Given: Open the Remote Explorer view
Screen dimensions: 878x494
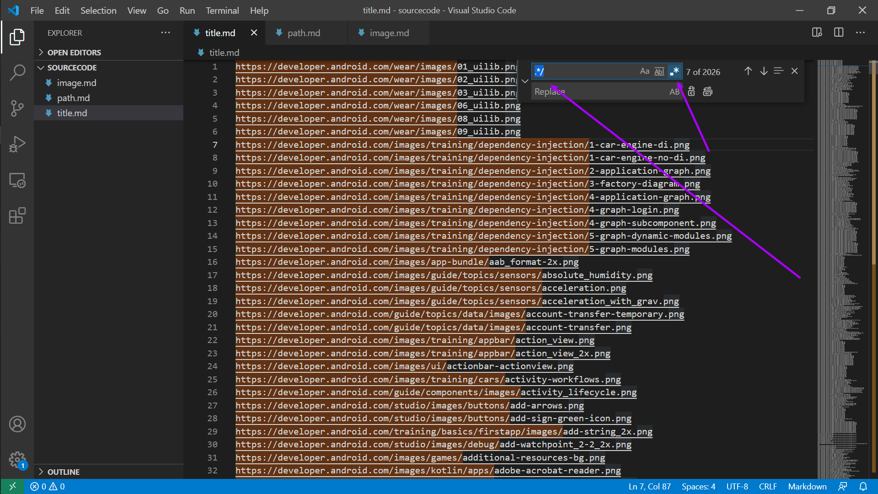Looking at the screenshot, I should click(17, 180).
